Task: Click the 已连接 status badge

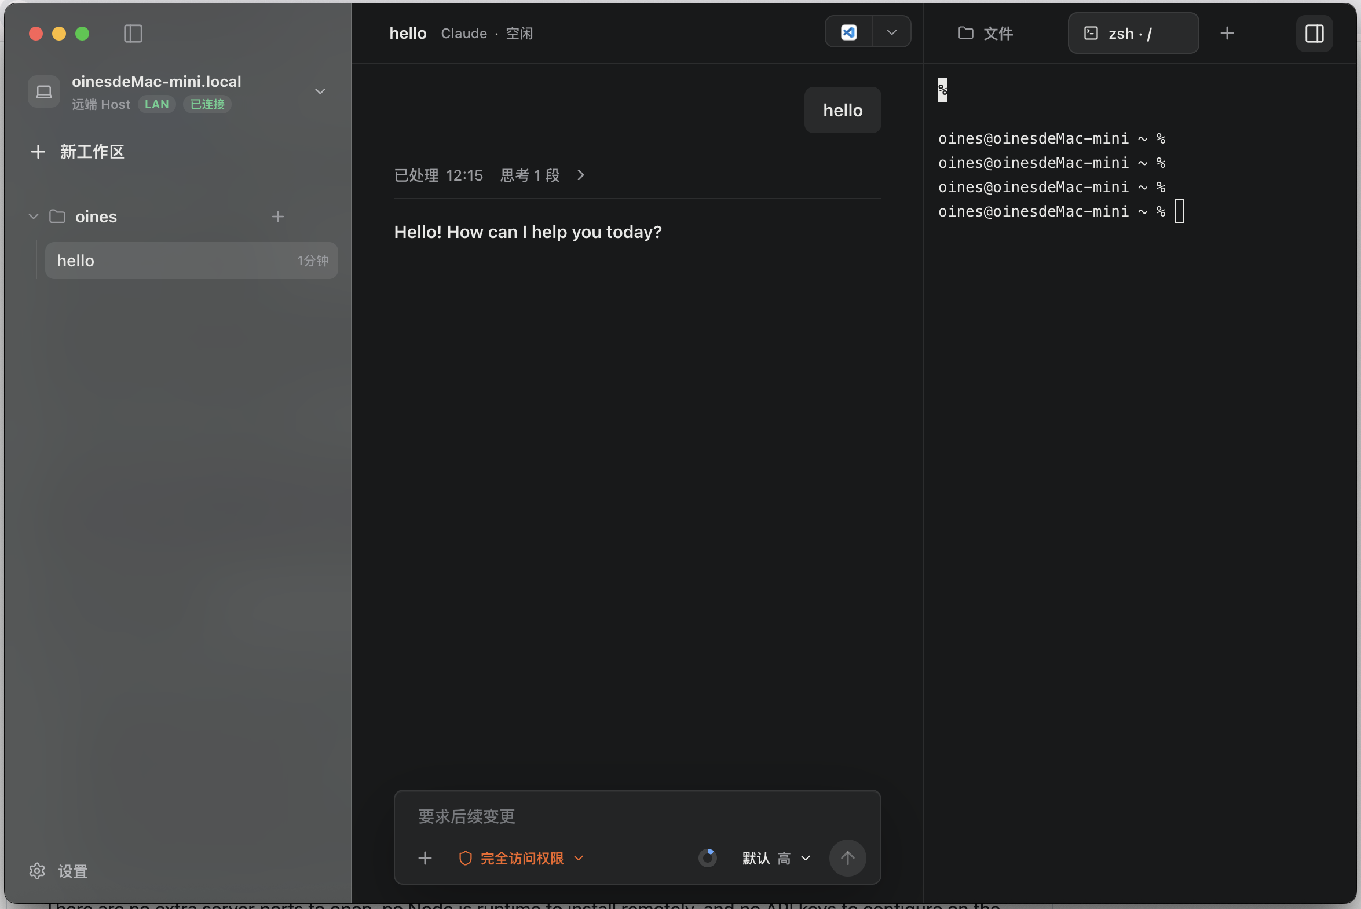Action: pyautogui.click(x=207, y=104)
